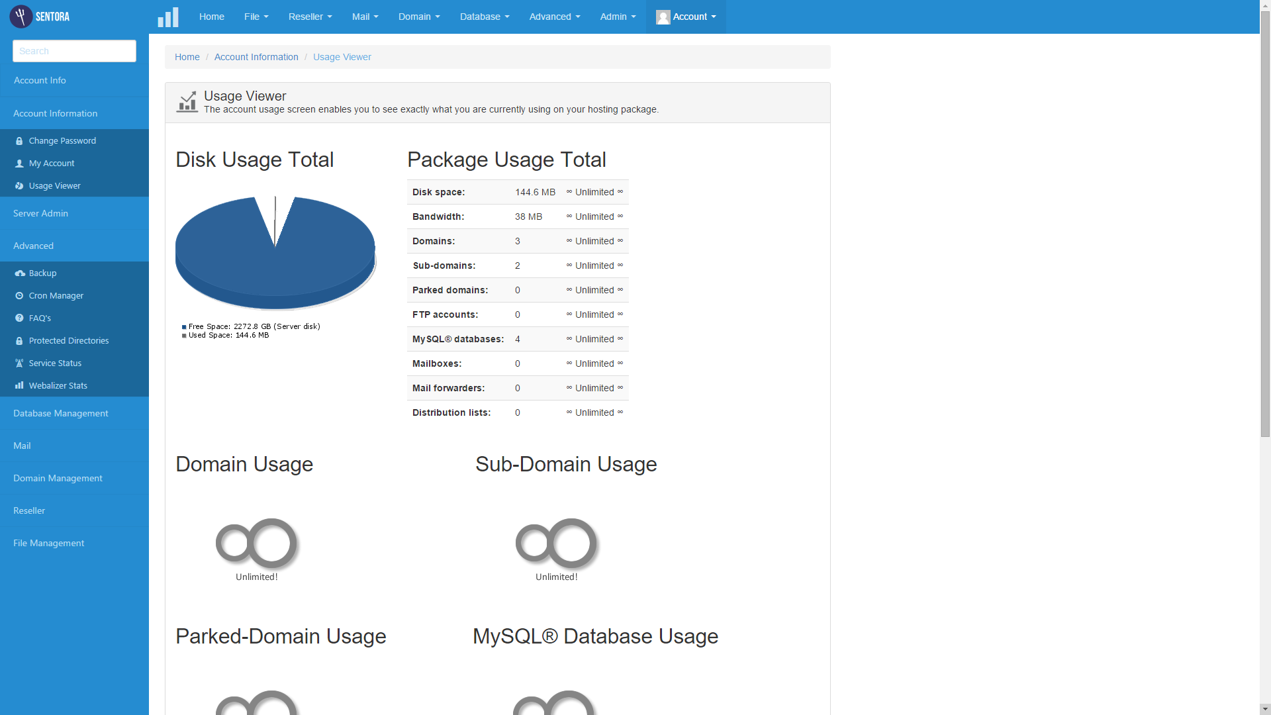This screenshot has width=1271, height=715.
Task: Click the Domain Usage infinity graphic
Action: [x=258, y=544]
